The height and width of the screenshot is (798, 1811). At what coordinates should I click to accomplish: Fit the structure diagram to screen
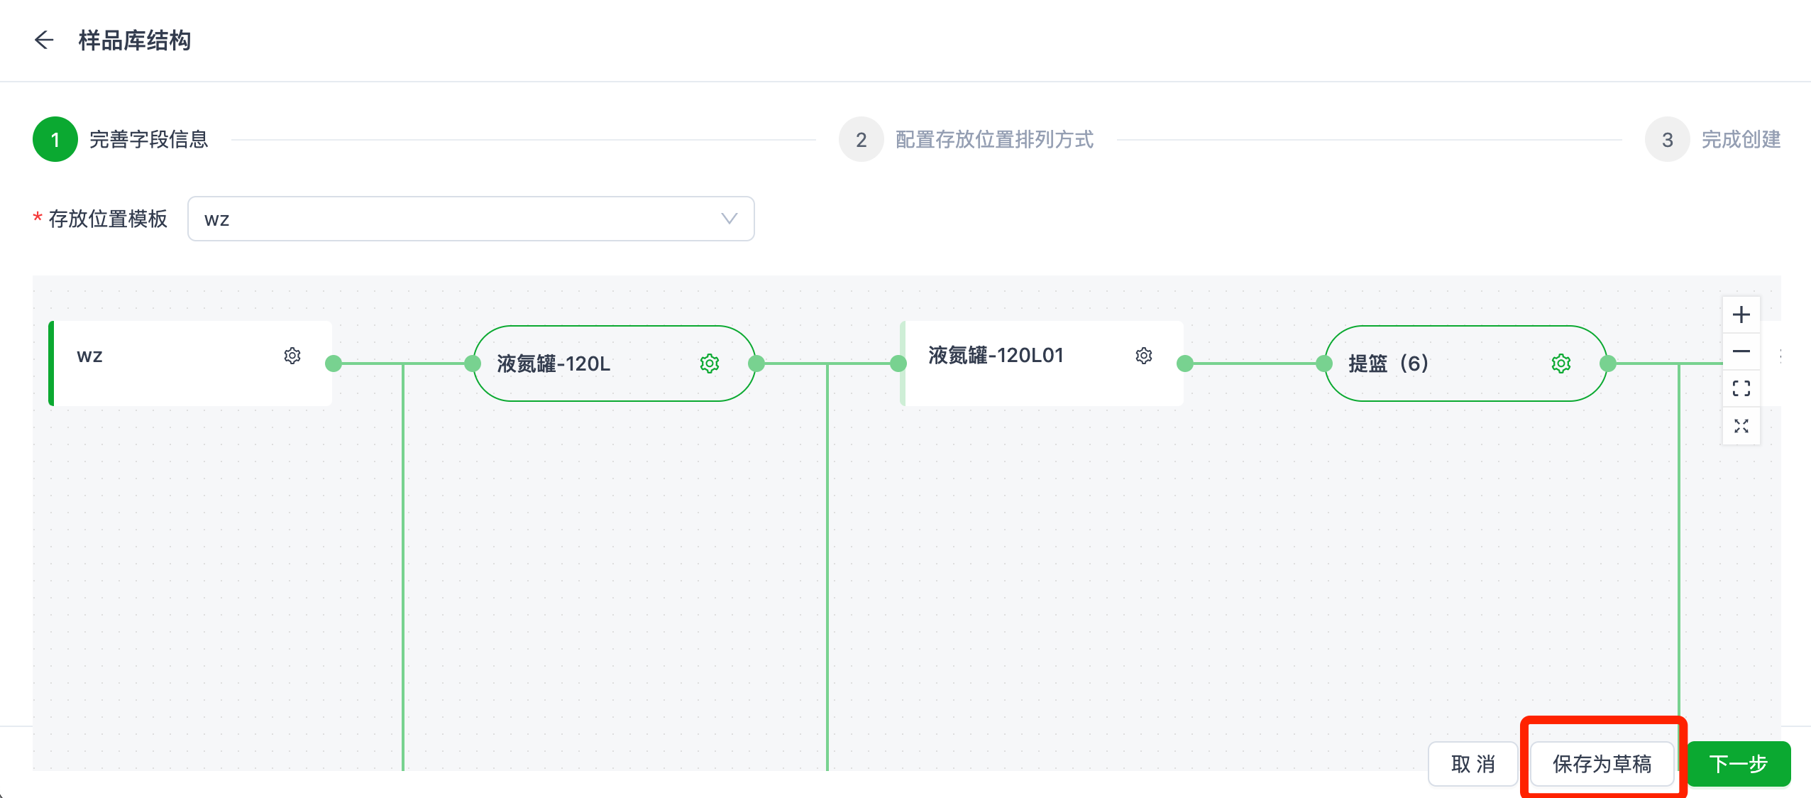tap(1741, 388)
